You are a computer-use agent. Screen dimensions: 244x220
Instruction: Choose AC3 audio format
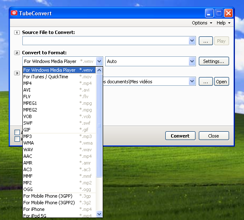click(x=59, y=169)
